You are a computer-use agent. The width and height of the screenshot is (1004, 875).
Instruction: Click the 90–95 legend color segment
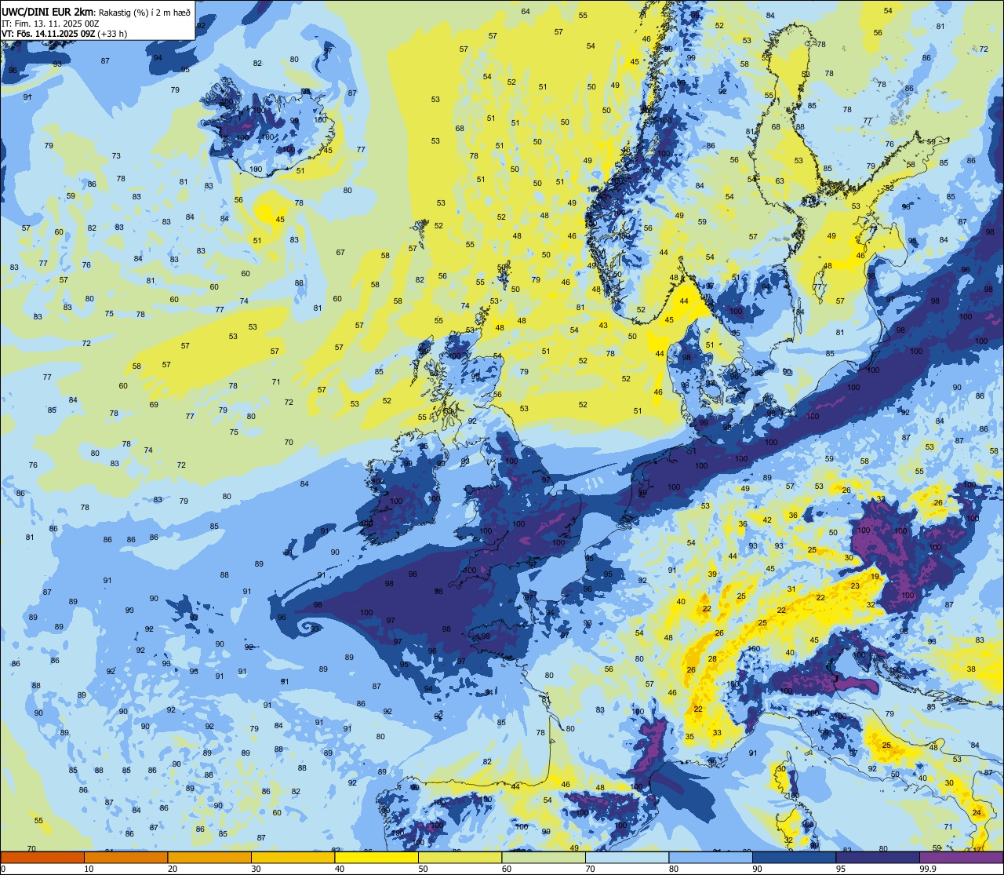tap(794, 858)
